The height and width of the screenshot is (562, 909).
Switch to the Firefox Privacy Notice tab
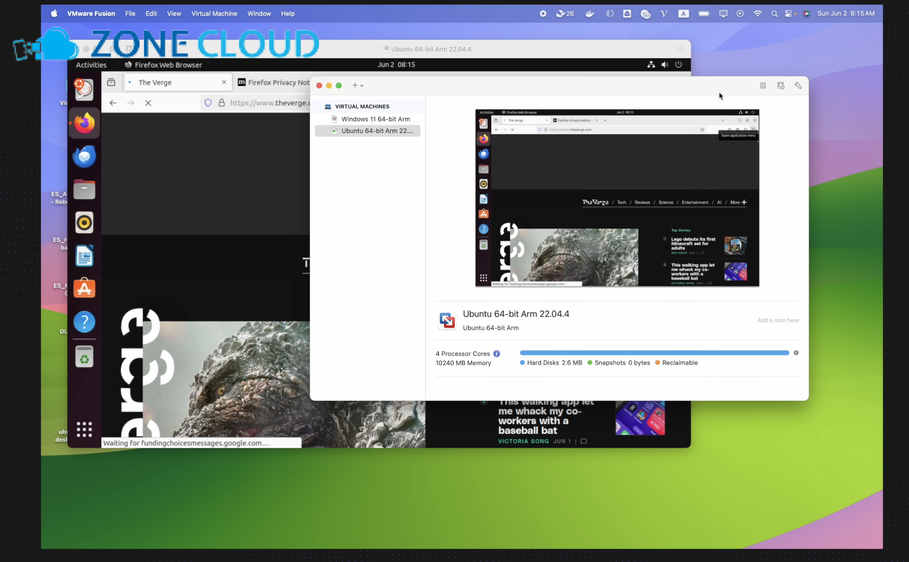(x=273, y=82)
